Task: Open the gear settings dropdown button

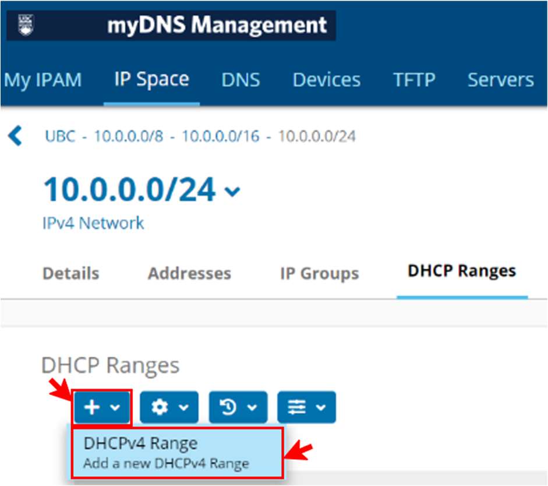Action: coord(169,407)
